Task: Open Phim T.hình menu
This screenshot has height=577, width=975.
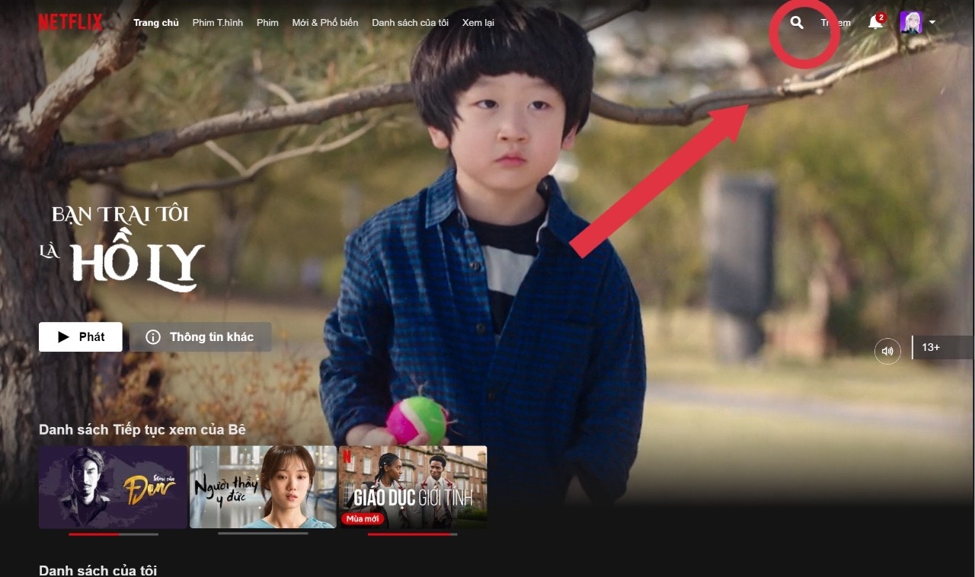Action: coord(218,23)
